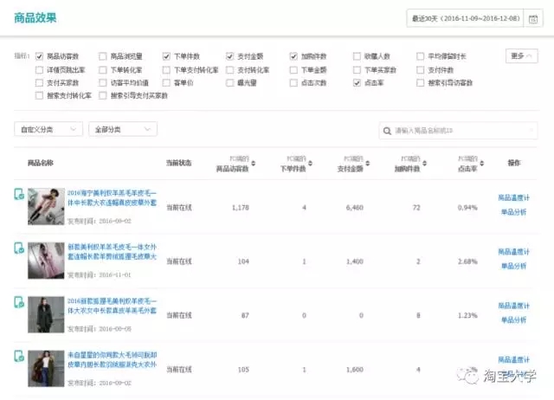Screen dimensions: 554x400
Task: Click the 商品效果 page heading
Action: tap(35, 17)
